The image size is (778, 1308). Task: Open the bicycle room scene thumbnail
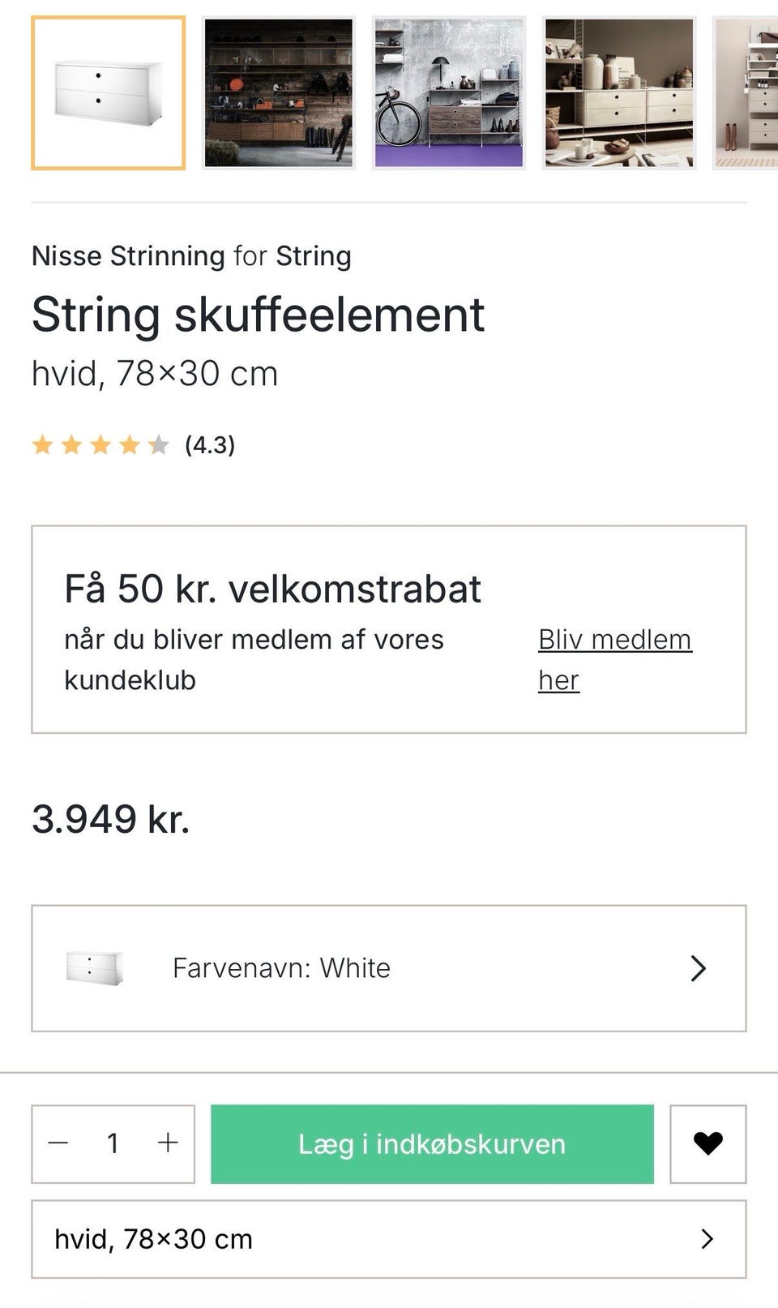(x=449, y=93)
